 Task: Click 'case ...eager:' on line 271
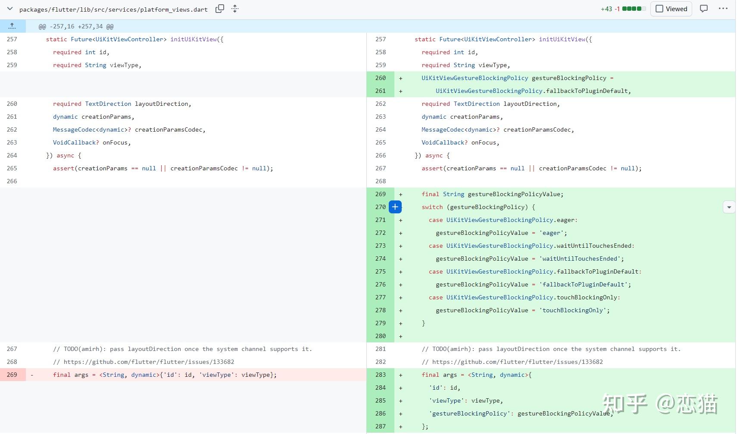coord(503,220)
